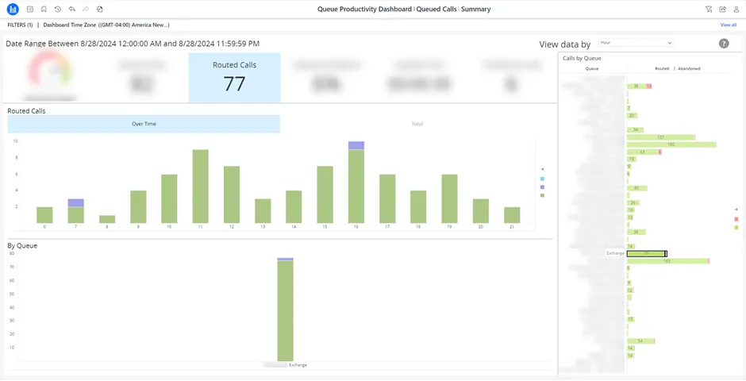This screenshot has height=381, width=746.
Task: Select the 137 bar in Calls by Queue
Action: pos(661,137)
